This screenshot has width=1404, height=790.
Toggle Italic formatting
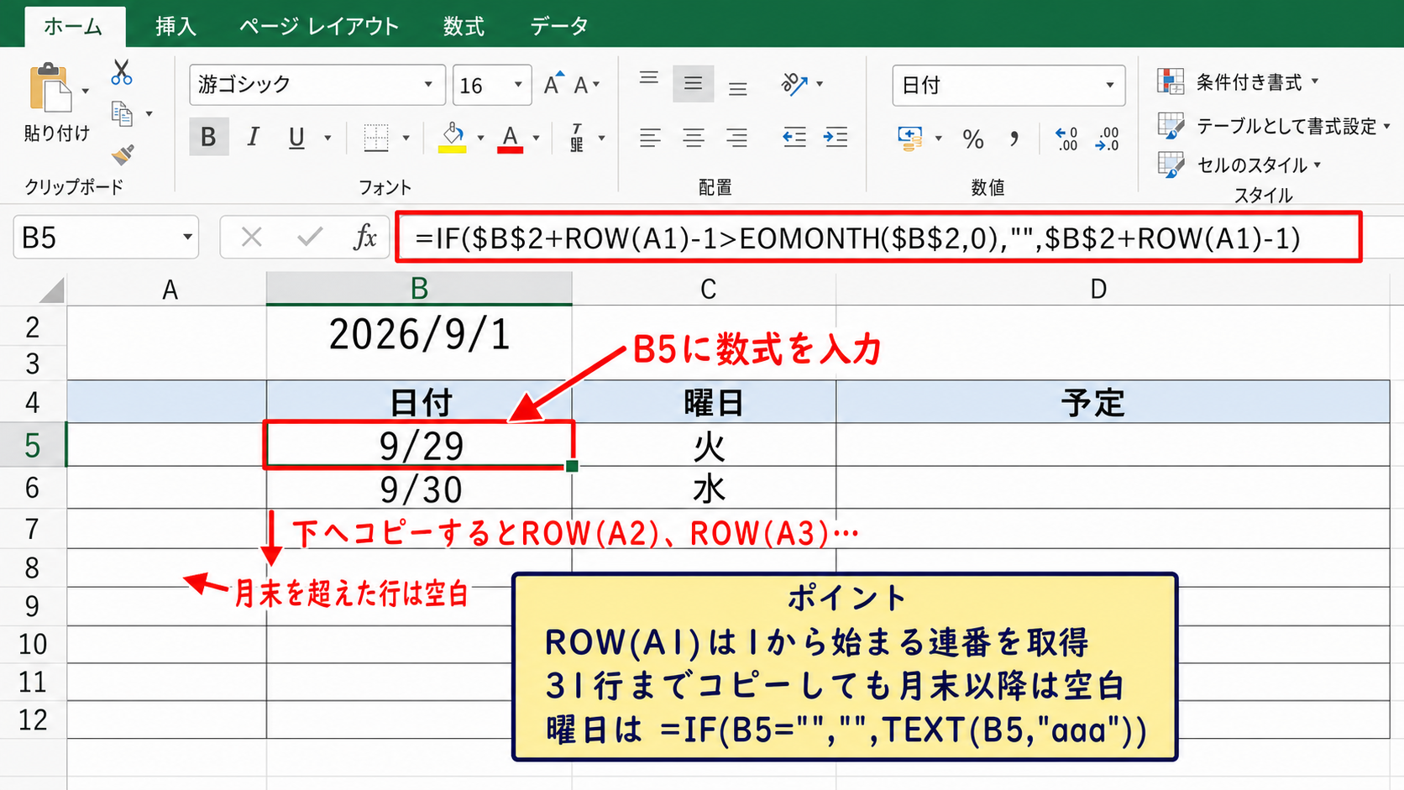click(x=253, y=137)
